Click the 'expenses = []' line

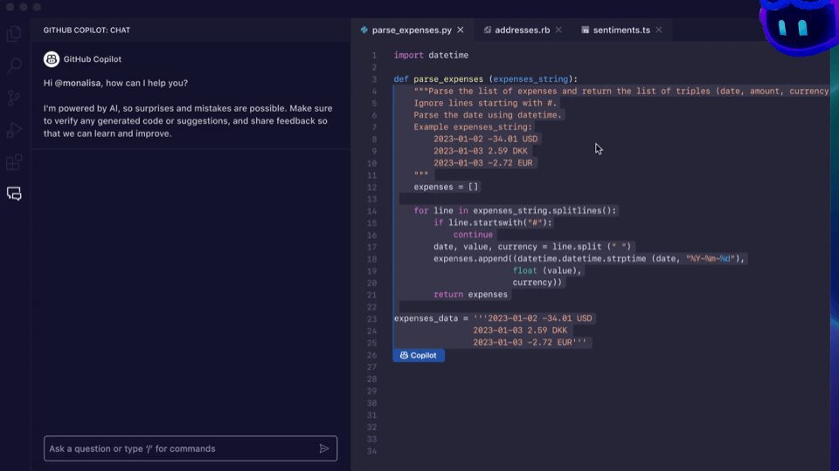coord(446,187)
